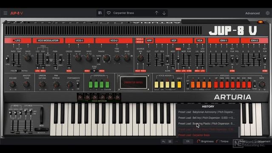Toggle the VCF 12dB/24dB SLOPE switch
272x153 pixels.
tap(167, 60)
